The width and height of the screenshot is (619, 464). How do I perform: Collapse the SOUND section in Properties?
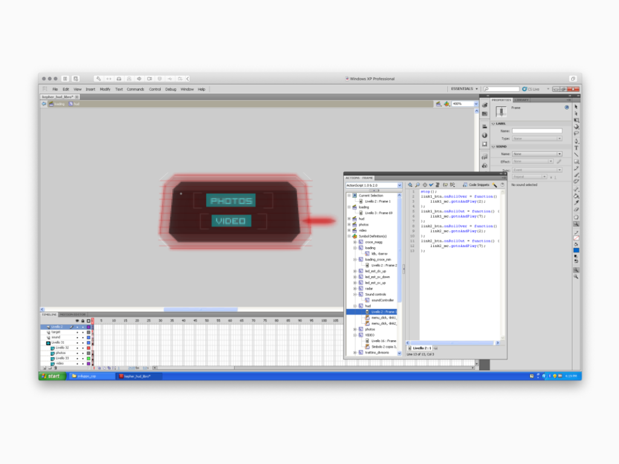coord(493,146)
